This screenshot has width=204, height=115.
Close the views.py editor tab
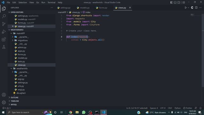(130, 8)
